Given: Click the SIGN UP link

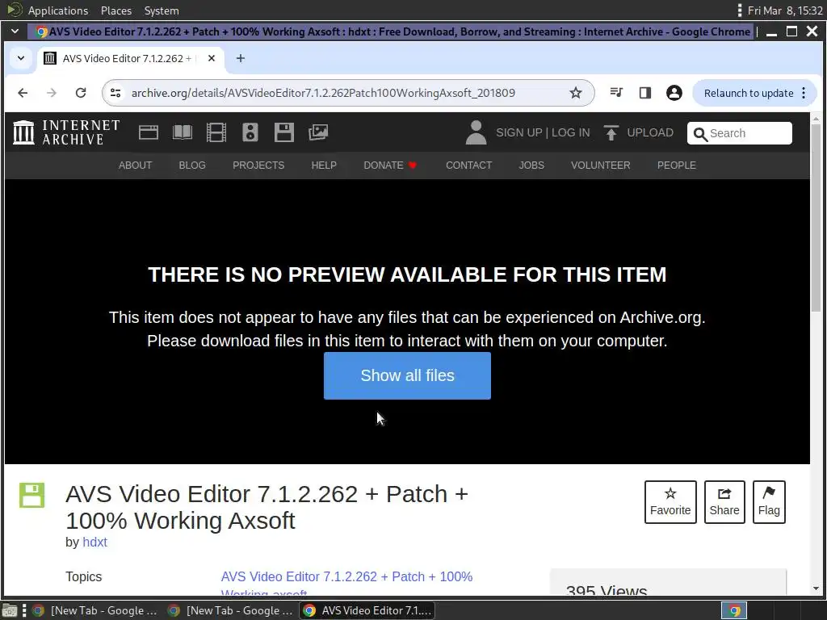Looking at the screenshot, I should pos(519,132).
